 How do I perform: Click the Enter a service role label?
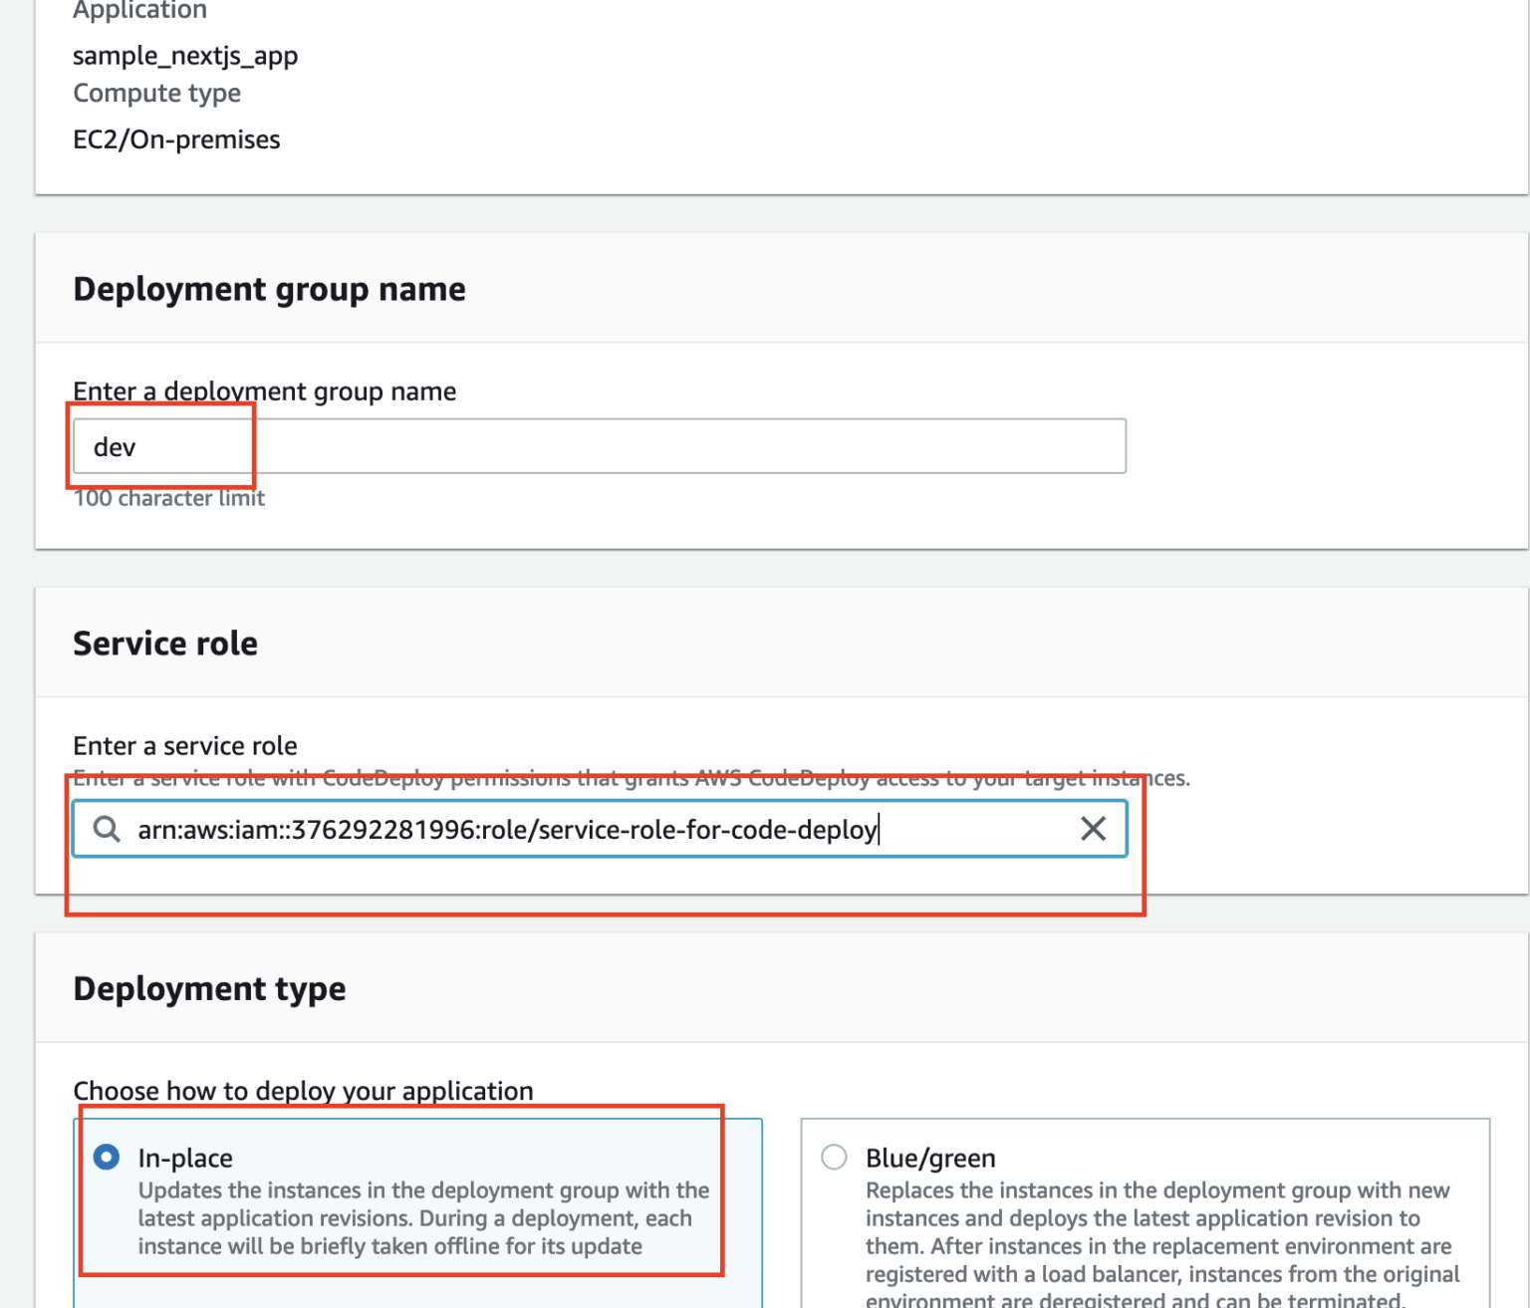tap(184, 745)
